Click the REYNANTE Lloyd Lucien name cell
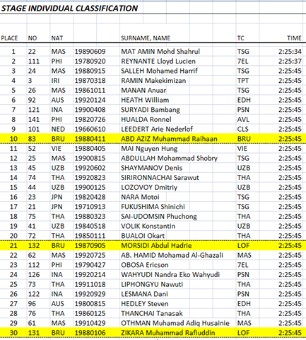The width and height of the screenshot is (306, 340). [x=158, y=61]
